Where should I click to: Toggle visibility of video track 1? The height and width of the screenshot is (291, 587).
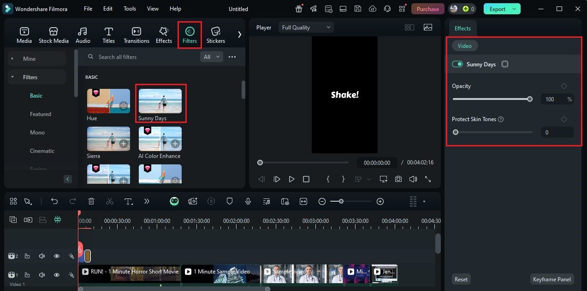click(57, 275)
